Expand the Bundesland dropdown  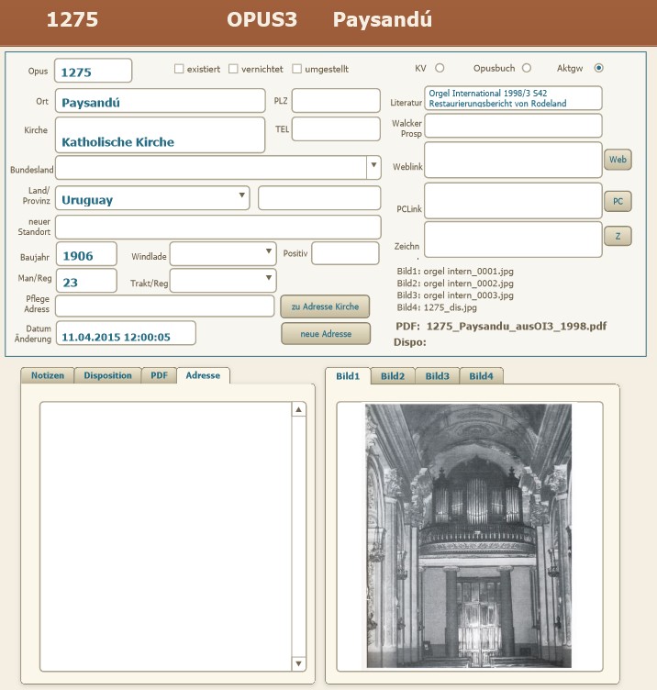point(373,167)
